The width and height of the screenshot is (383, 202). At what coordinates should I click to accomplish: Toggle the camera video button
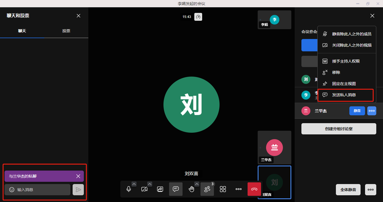click(144, 189)
